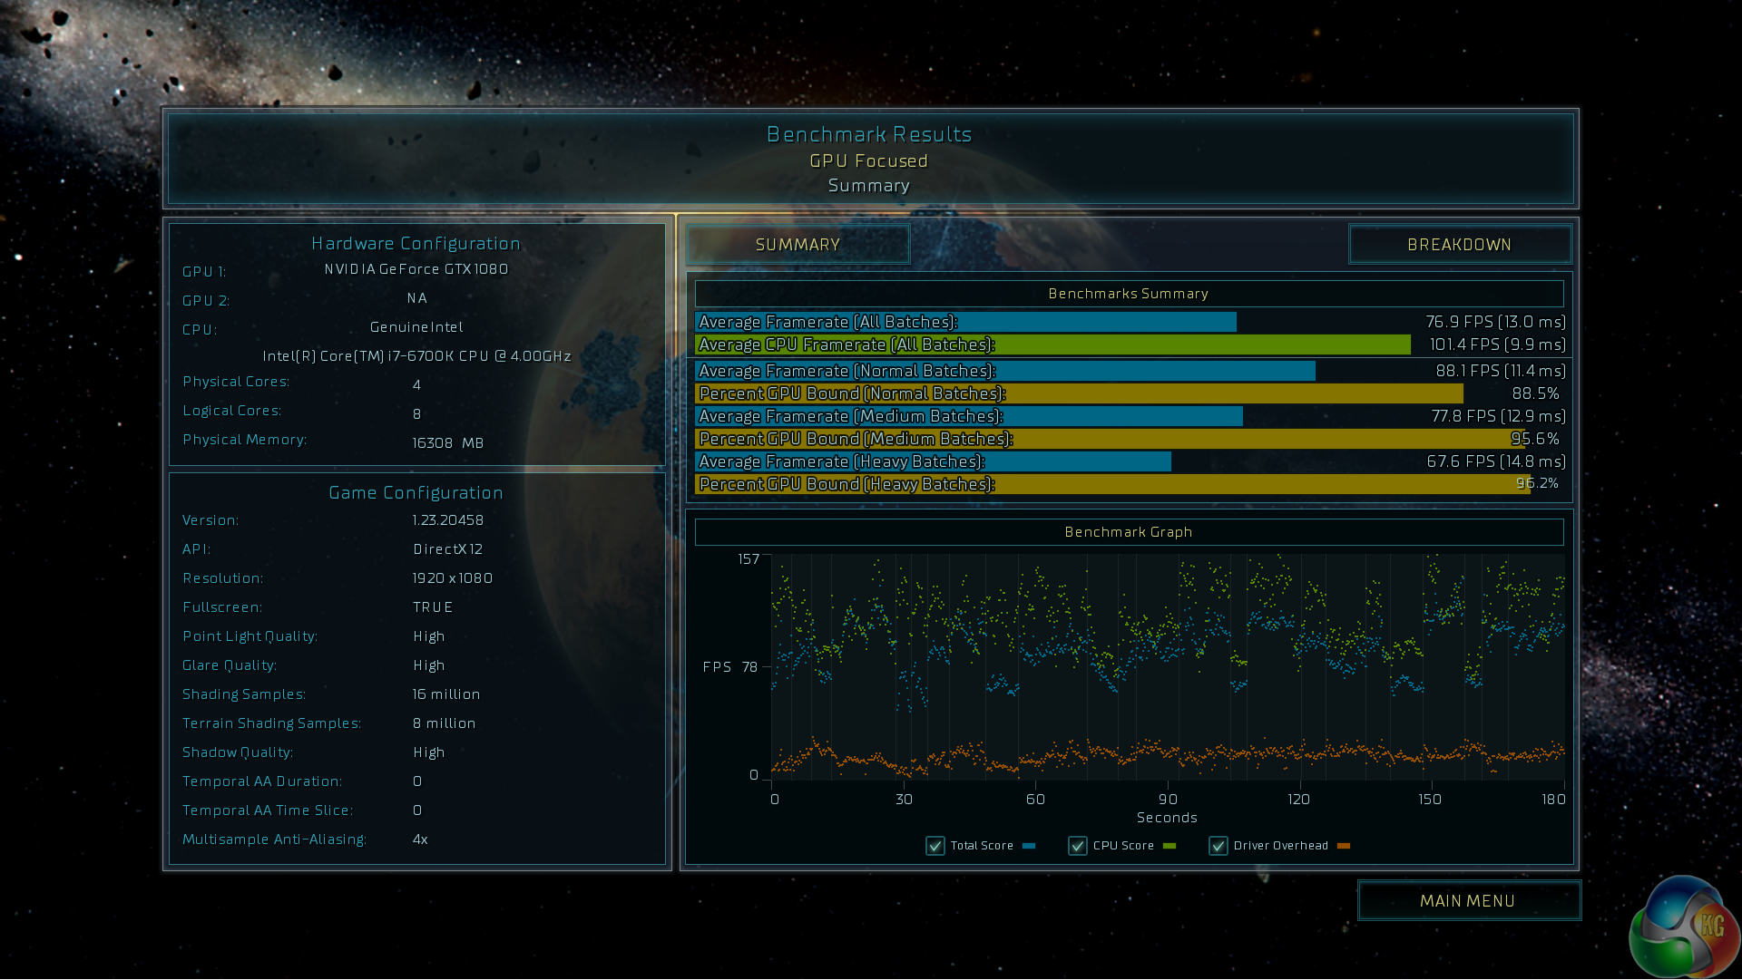Click the green CPU Score legend swatch
1742x980 pixels.
point(1169,846)
